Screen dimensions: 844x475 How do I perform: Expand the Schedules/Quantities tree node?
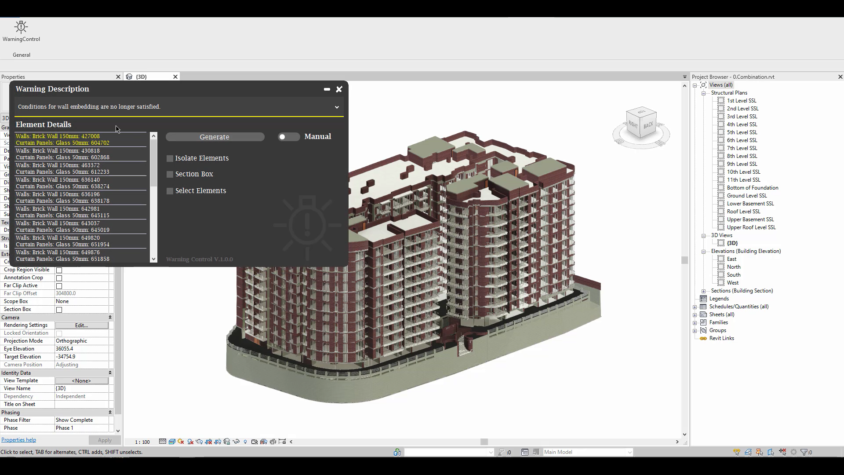point(695,307)
